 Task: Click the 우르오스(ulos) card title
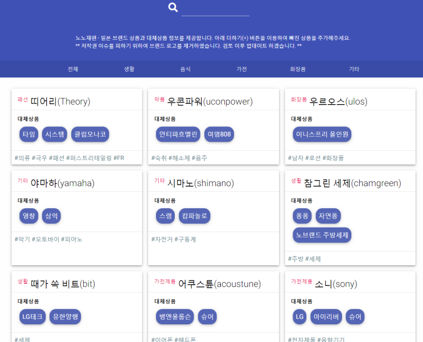tap(338, 101)
